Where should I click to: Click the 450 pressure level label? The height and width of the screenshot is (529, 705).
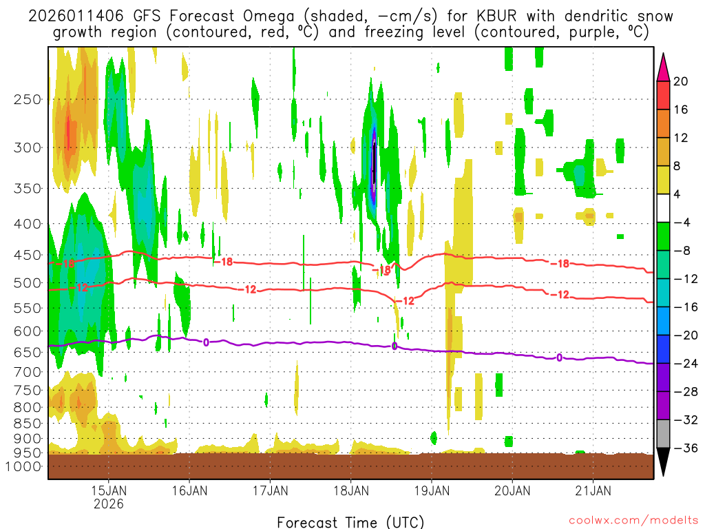(28, 255)
